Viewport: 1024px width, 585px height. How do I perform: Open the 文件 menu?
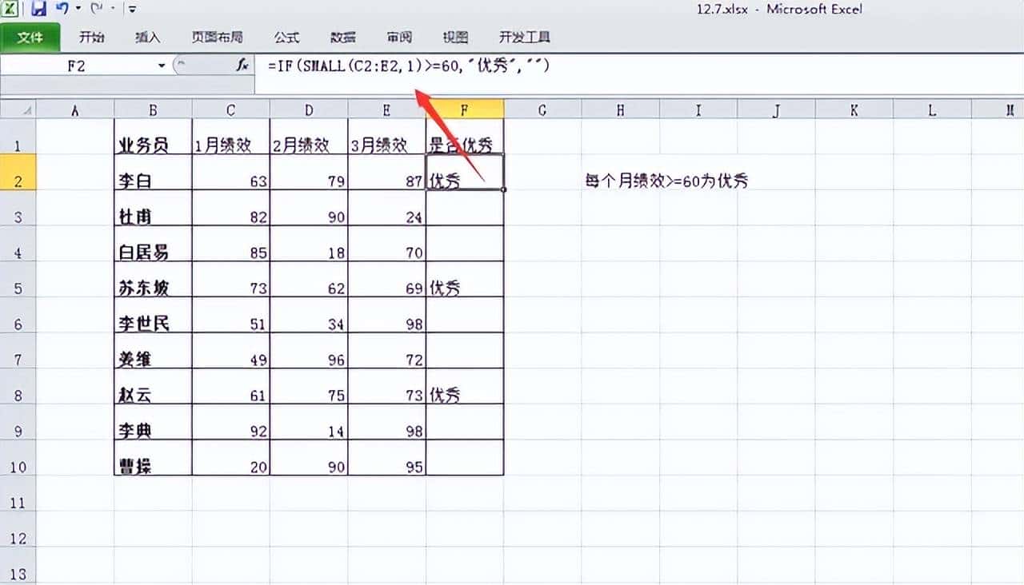point(30,37)
